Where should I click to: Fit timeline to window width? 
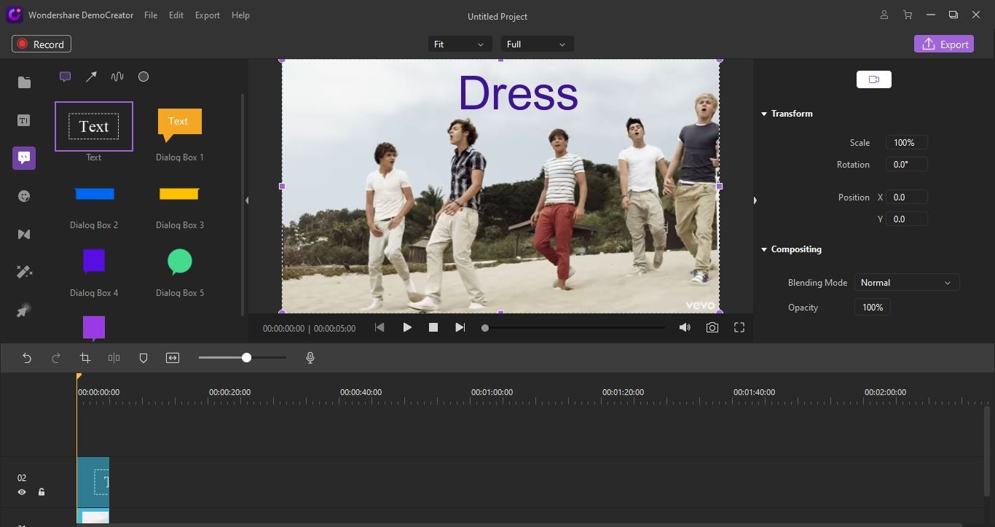tap(173, 358)
